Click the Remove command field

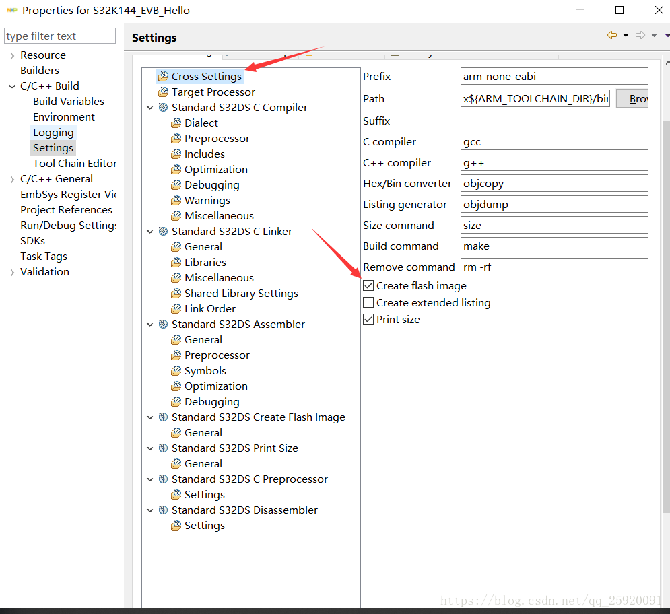(x=554, y=267)
